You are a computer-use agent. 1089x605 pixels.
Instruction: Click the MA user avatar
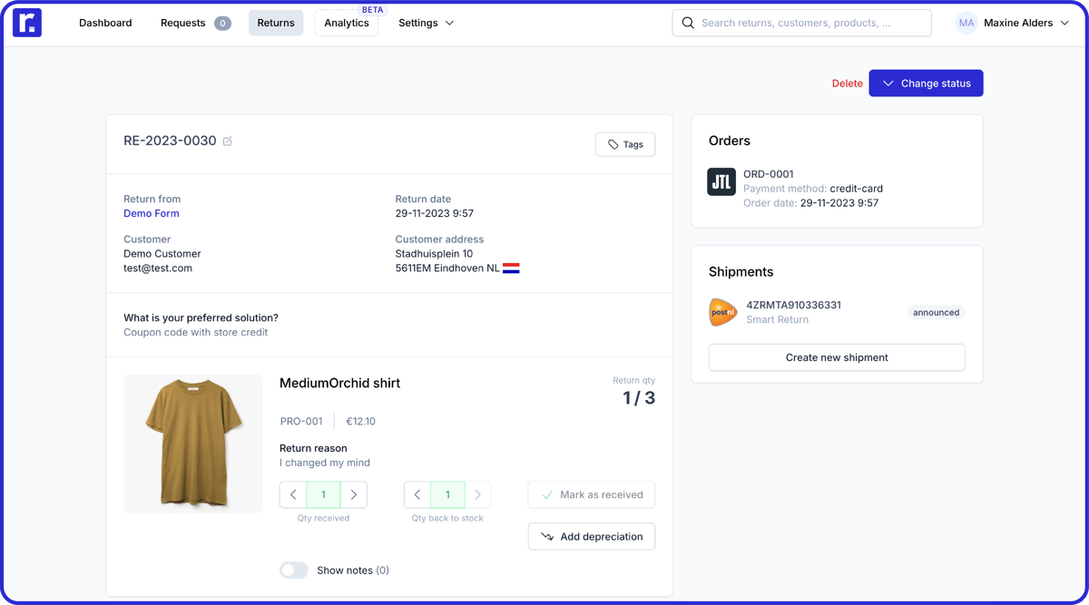click(966, 23)
